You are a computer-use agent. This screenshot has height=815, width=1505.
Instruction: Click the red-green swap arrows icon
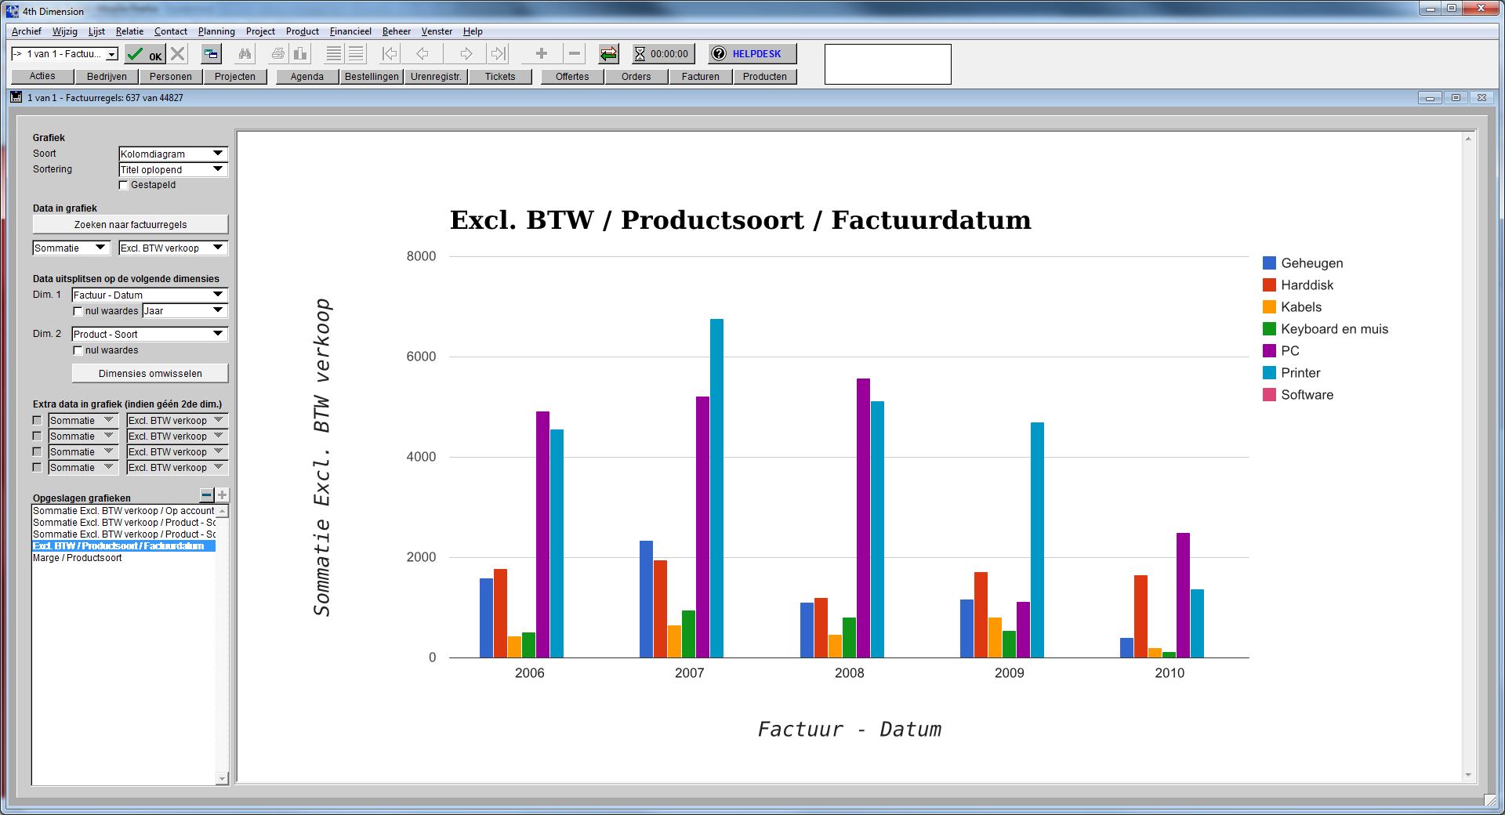pyautogui.click(x=608, y=54)
